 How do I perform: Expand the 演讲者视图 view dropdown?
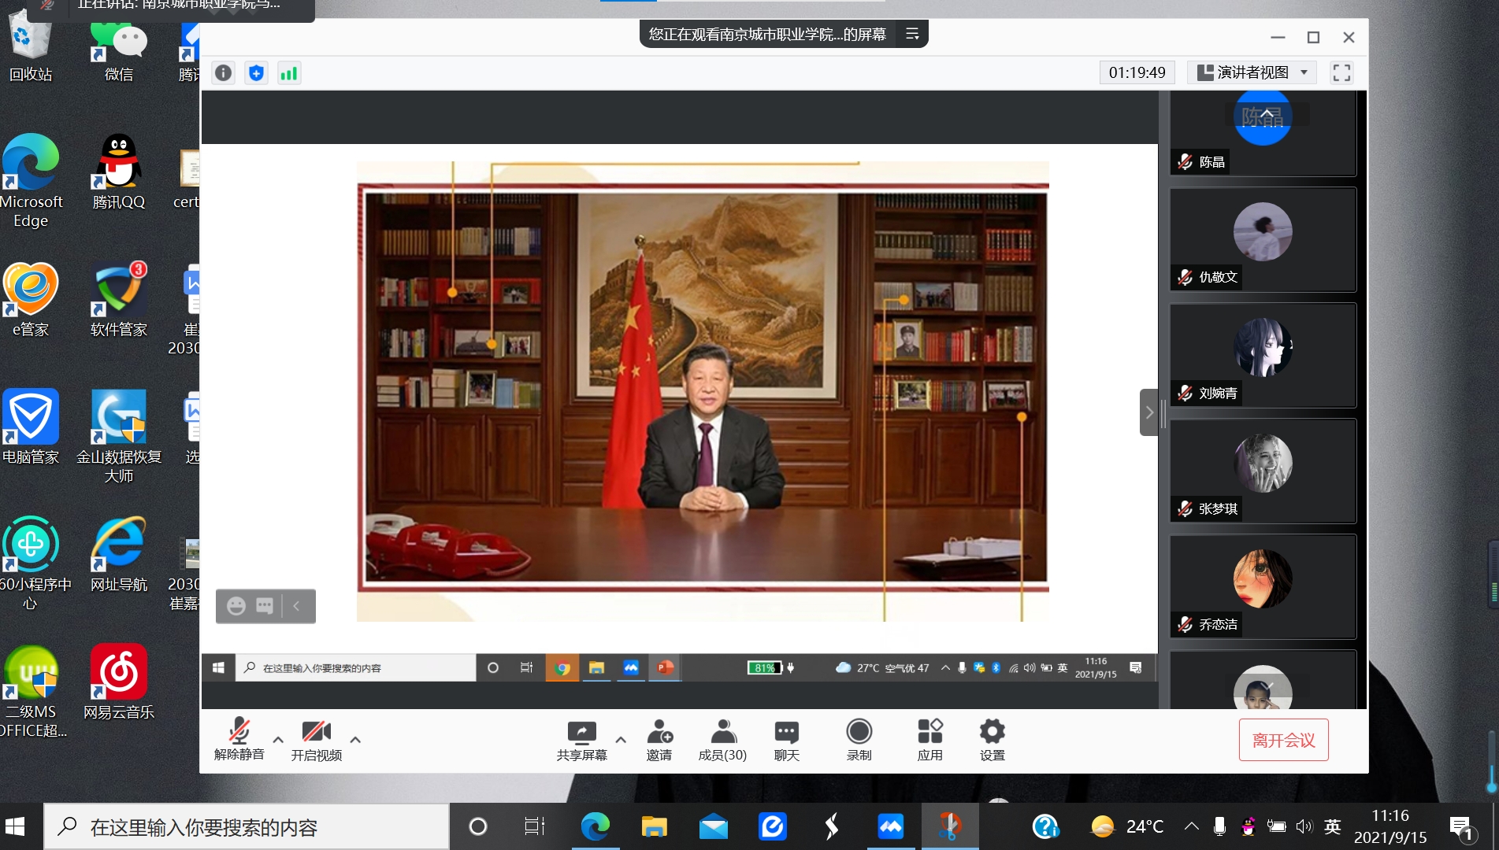click(x=1304, y=72)
